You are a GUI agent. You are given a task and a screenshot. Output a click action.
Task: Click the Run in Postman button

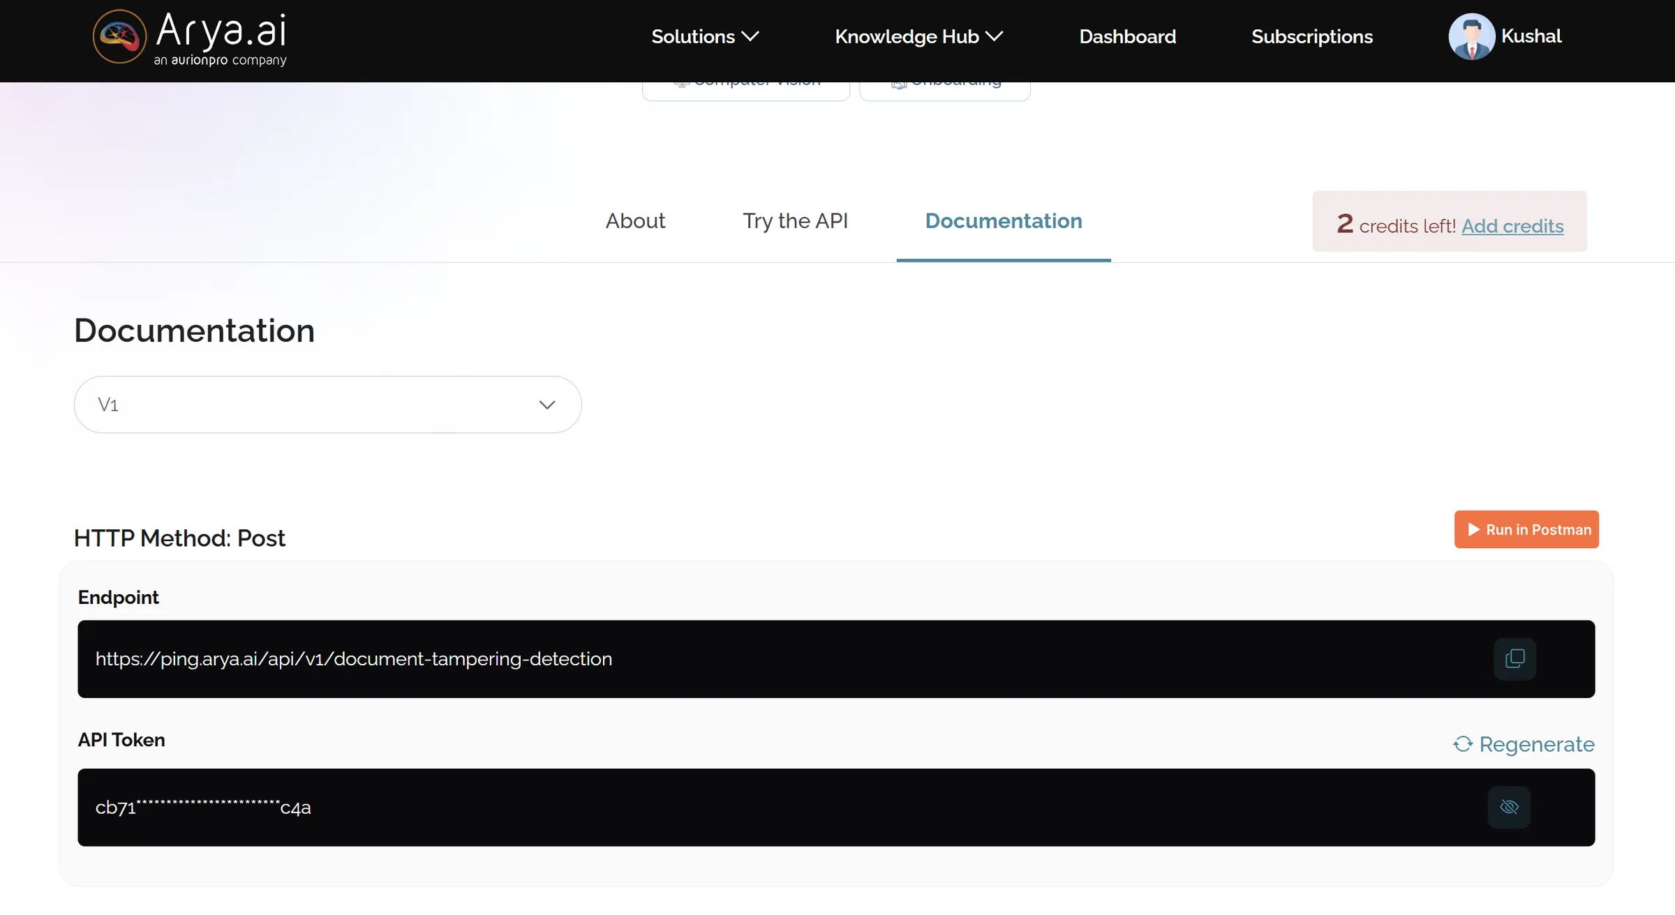pyautogui.click(x=1526, y=529)
